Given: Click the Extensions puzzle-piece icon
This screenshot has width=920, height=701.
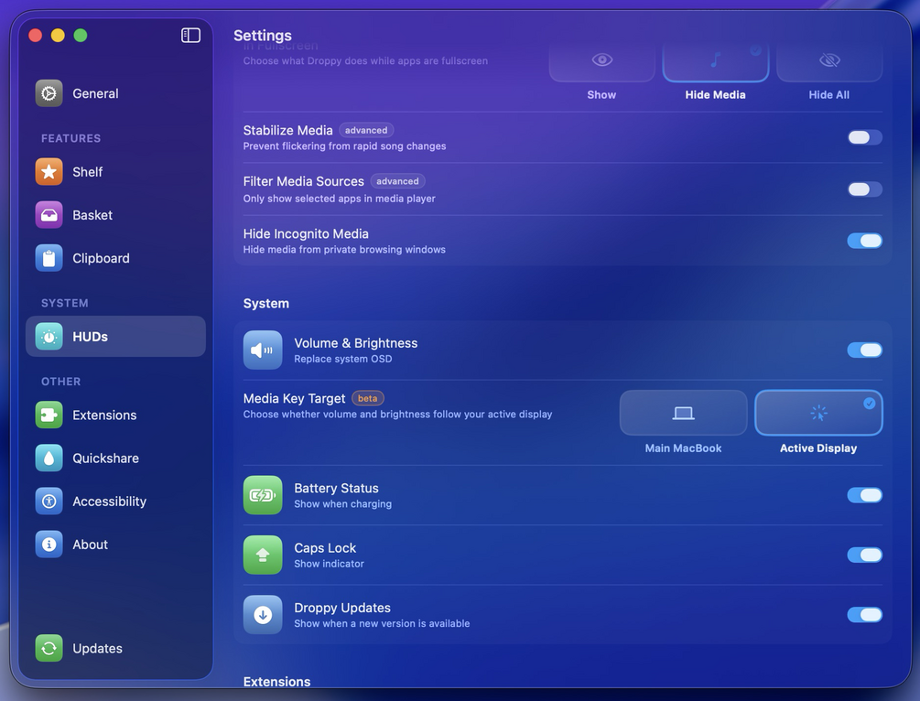Looking at the screenshot, I should (x=49, y=415).
